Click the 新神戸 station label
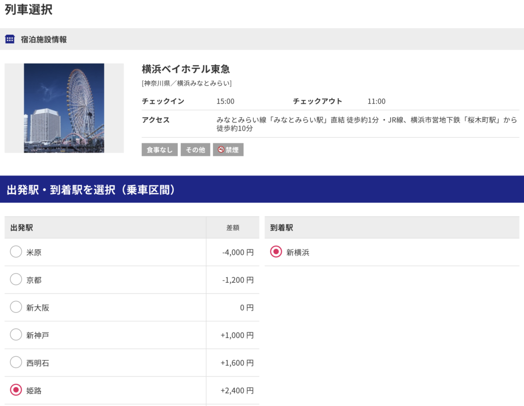 38,335
